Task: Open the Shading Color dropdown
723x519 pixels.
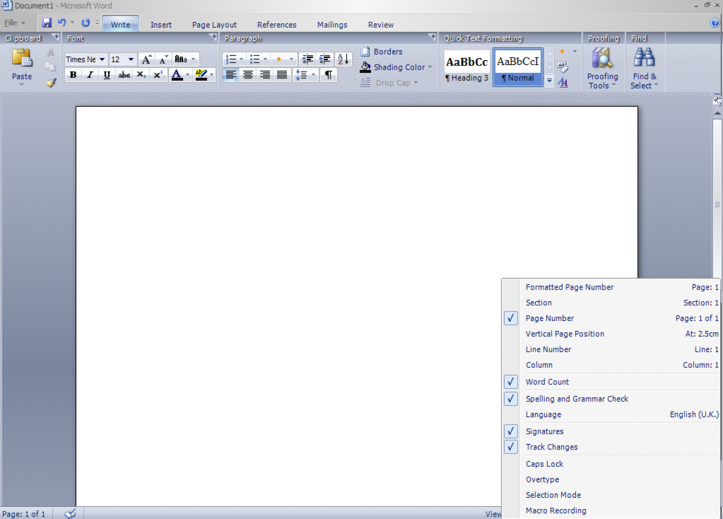Action: tap(430, 67)
